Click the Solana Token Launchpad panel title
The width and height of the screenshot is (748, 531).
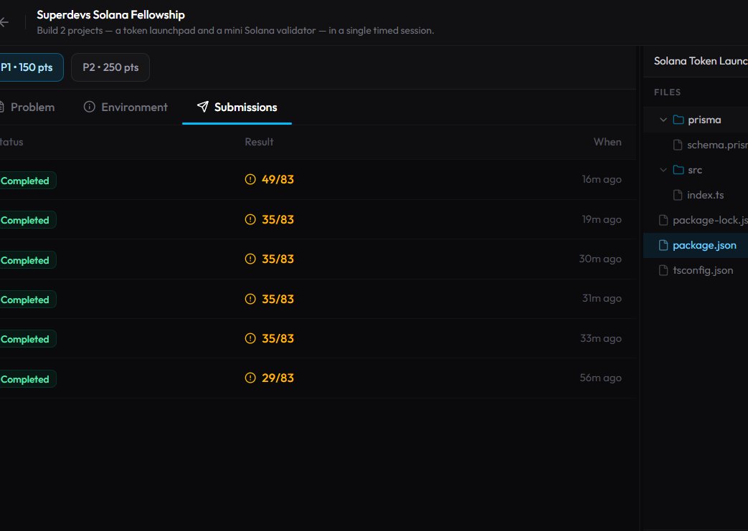(x=701, y=61)
